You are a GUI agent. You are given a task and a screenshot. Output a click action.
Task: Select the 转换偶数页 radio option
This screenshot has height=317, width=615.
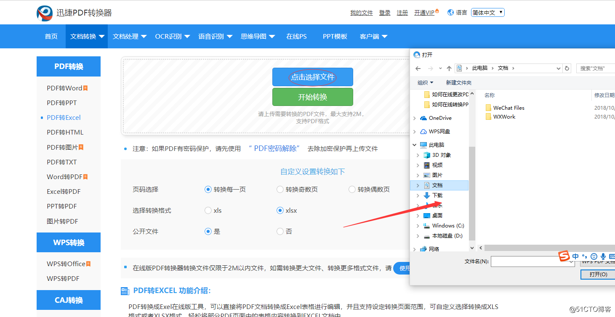click(352, 190)
